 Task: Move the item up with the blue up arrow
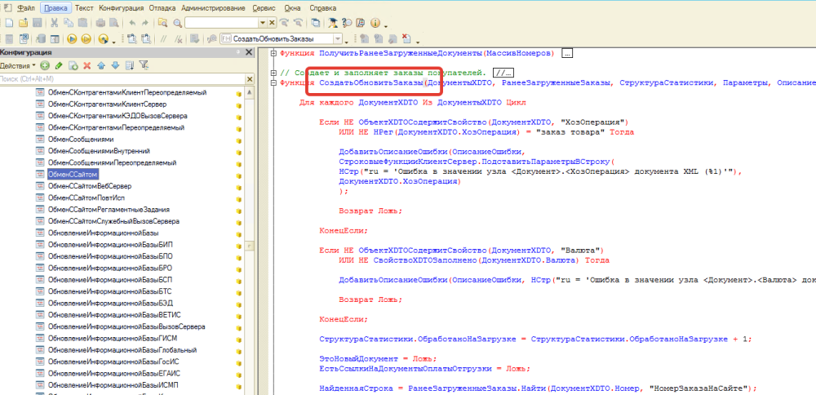(101, 65)
